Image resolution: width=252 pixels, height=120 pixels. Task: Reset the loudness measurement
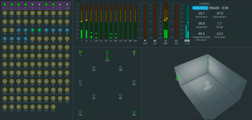(223, 8)
